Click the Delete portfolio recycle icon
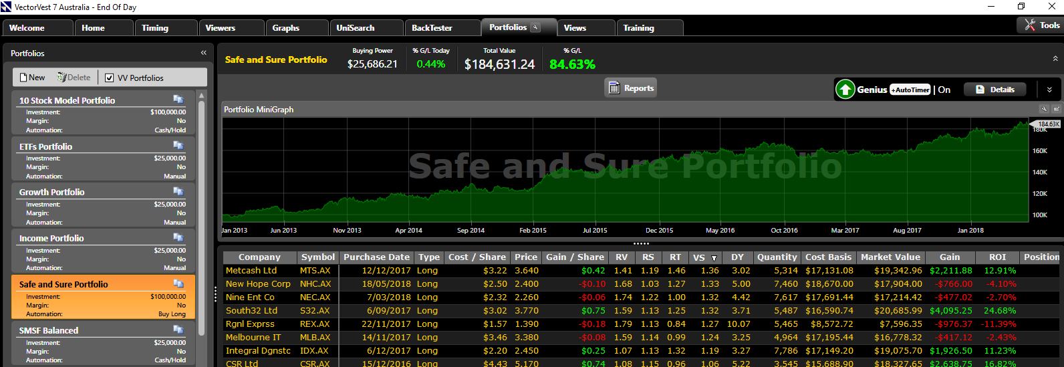 (x=61, y=78)
